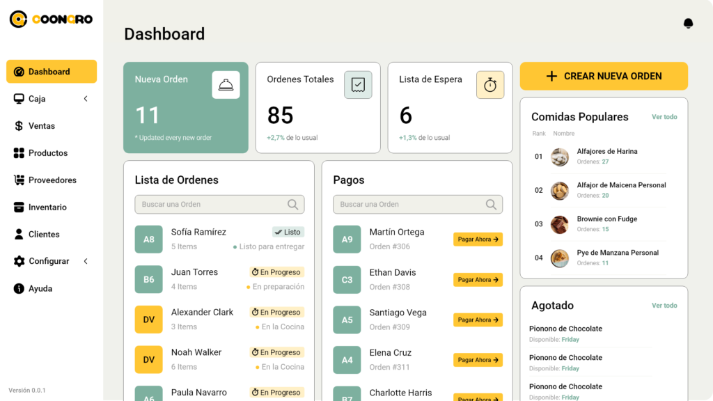The image size is (713, 401).
Task: Click the cloche icon on Nueva Orden card
Action: 226,85
